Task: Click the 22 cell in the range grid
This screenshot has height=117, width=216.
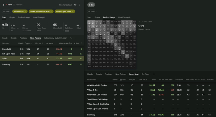Action: click(135, 67)
